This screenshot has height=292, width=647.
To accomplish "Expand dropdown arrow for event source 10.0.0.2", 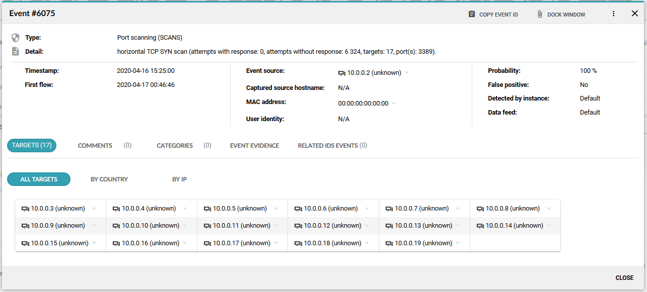I will tap(407, 73).
